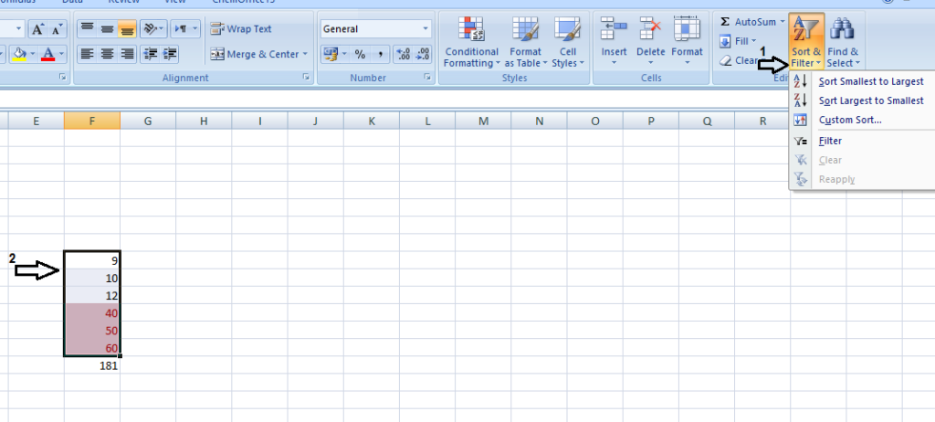Collapse the Sort & Filter menu button
Screen dimensions: 935x422
807,41
